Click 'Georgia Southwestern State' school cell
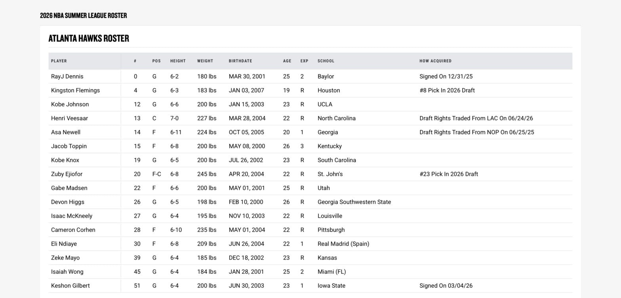Screen dimensions: 621x298 [354, 202]
